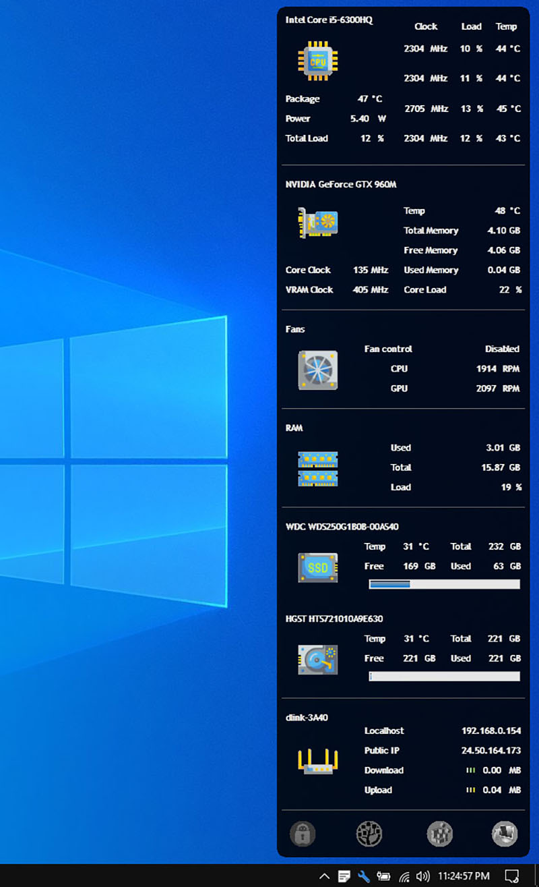Click the HGST hard disk icon
The height and width of the screenshot is (887, 539).
(x=317, y=659)
